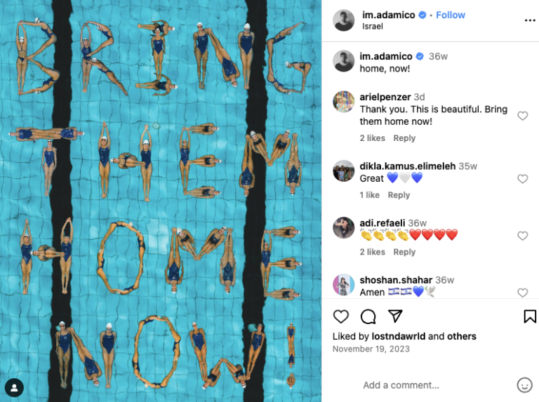Open im.adamico profile picture in header
This screenshot has width=539, height=402.
[343, 20]
